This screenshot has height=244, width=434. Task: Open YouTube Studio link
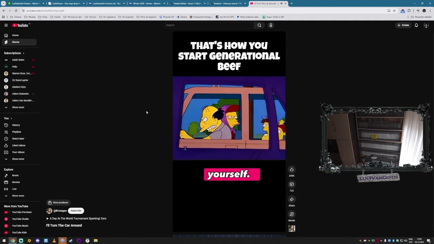pyautogui.click(x=19, y=219)
